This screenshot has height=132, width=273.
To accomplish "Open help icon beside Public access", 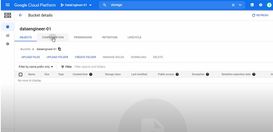I will [177, 74].
